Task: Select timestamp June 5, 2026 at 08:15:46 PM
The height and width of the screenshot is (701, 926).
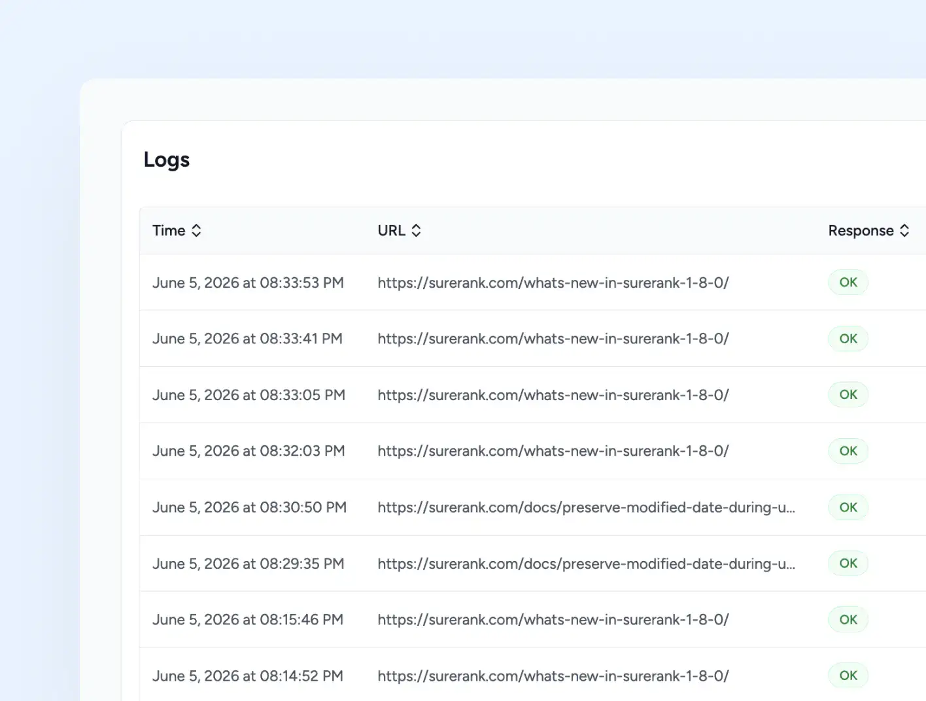Action: [248, 620]
